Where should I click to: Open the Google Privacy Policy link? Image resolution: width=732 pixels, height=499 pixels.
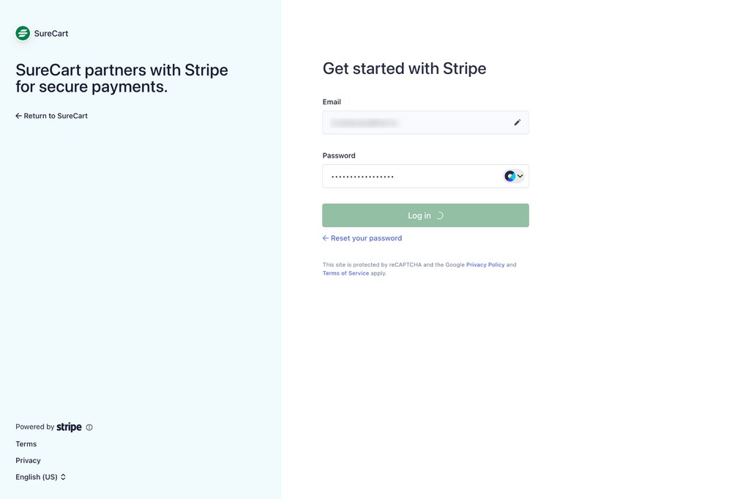click(x=485, y=265)
